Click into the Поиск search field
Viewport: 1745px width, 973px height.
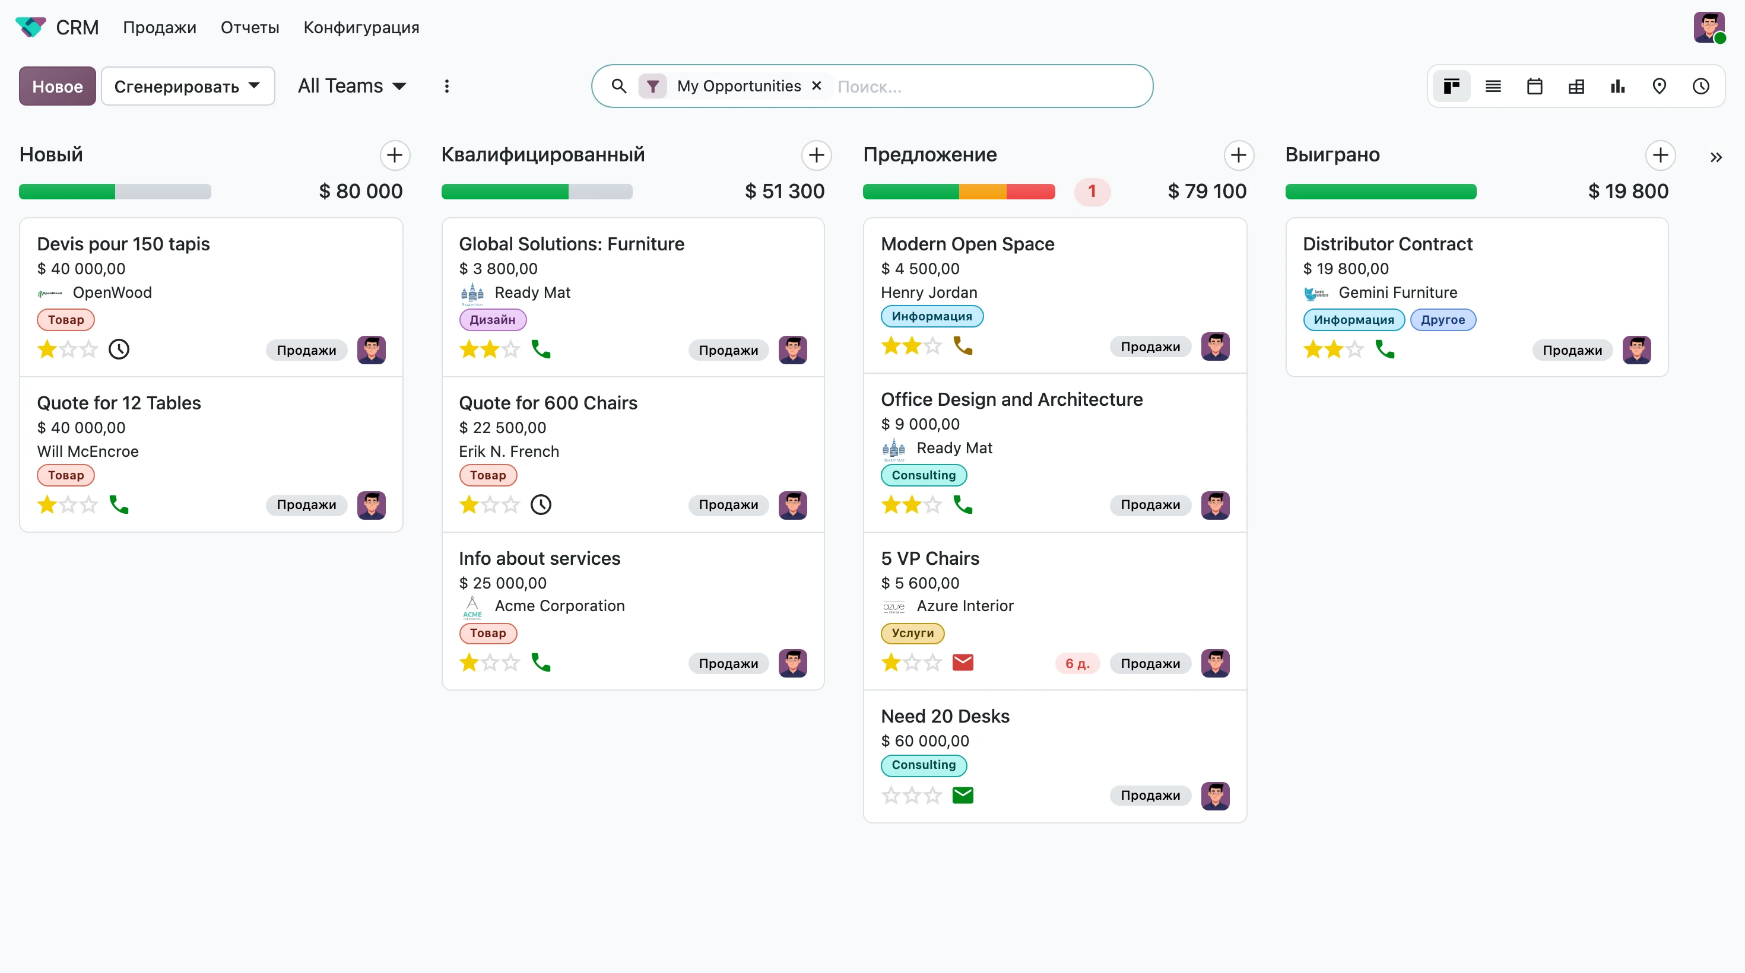[x=989, y=86]
